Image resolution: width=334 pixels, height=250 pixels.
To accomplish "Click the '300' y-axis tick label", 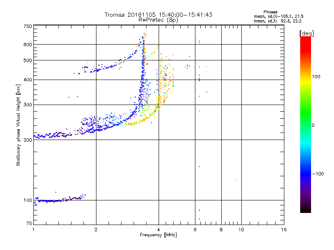I will 28,105.
